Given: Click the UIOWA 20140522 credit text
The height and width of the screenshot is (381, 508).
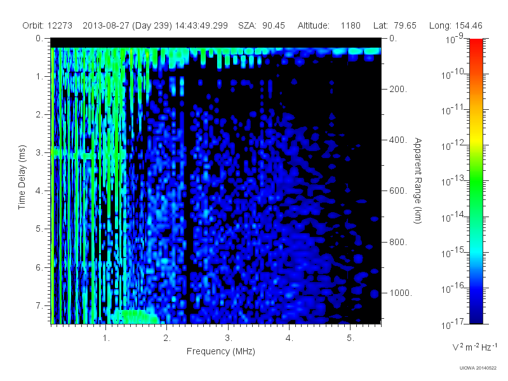Looking at the screenshot, I should (478, 368).
